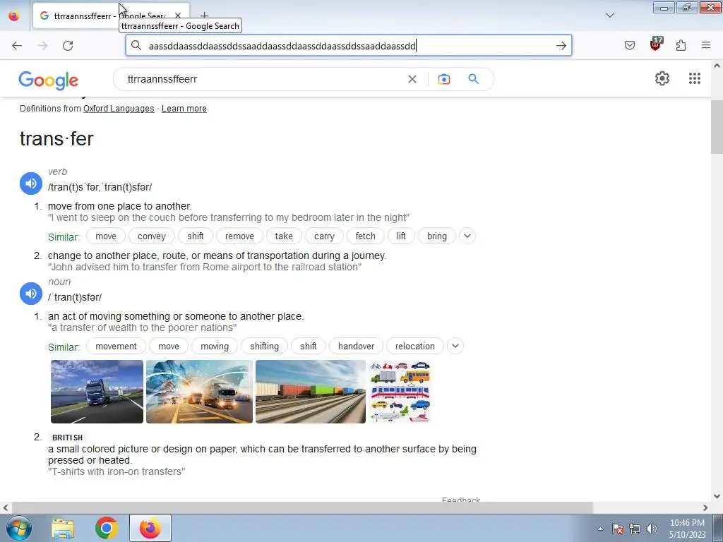Select the 'lift' synonym chip
The image size is (723, 542).
click(x=401, y=236)
